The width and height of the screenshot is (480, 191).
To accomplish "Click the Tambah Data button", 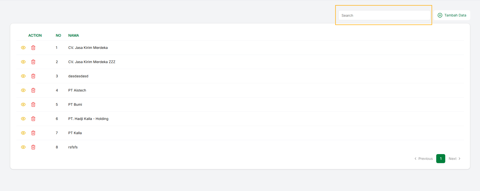I will pos(452,15).
